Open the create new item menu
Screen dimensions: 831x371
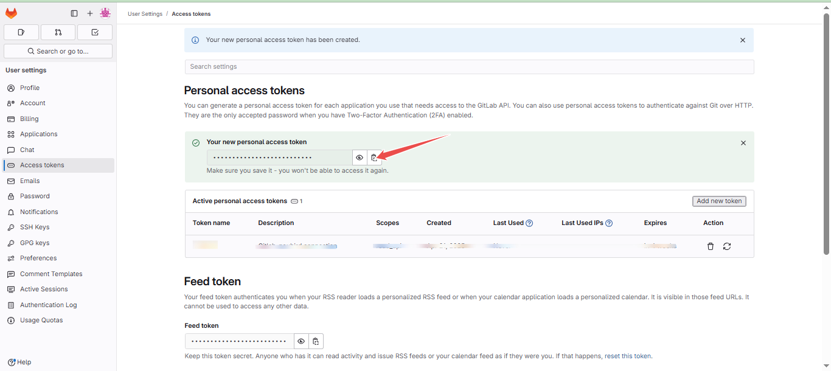point(89,12)
